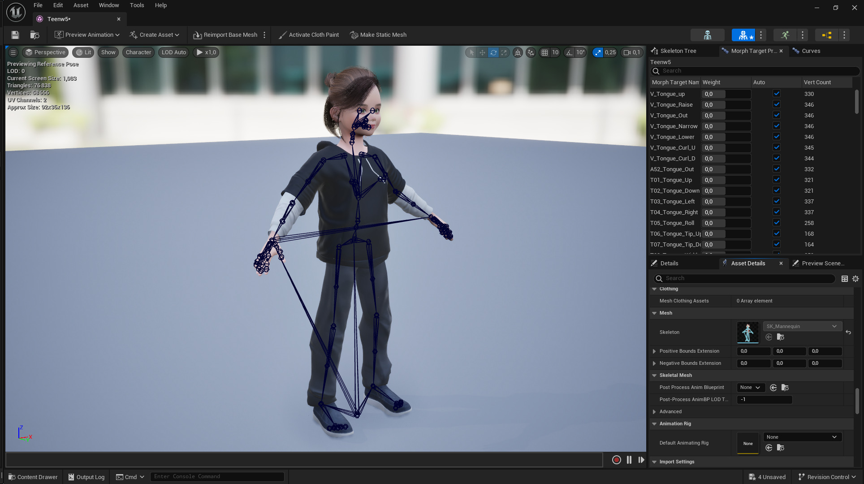Click the 4 Unsaved indicator
The image size is (864, 484).
click(767, 477)
